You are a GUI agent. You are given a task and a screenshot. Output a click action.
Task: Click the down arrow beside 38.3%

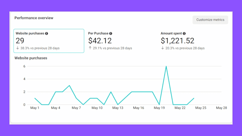17,48
